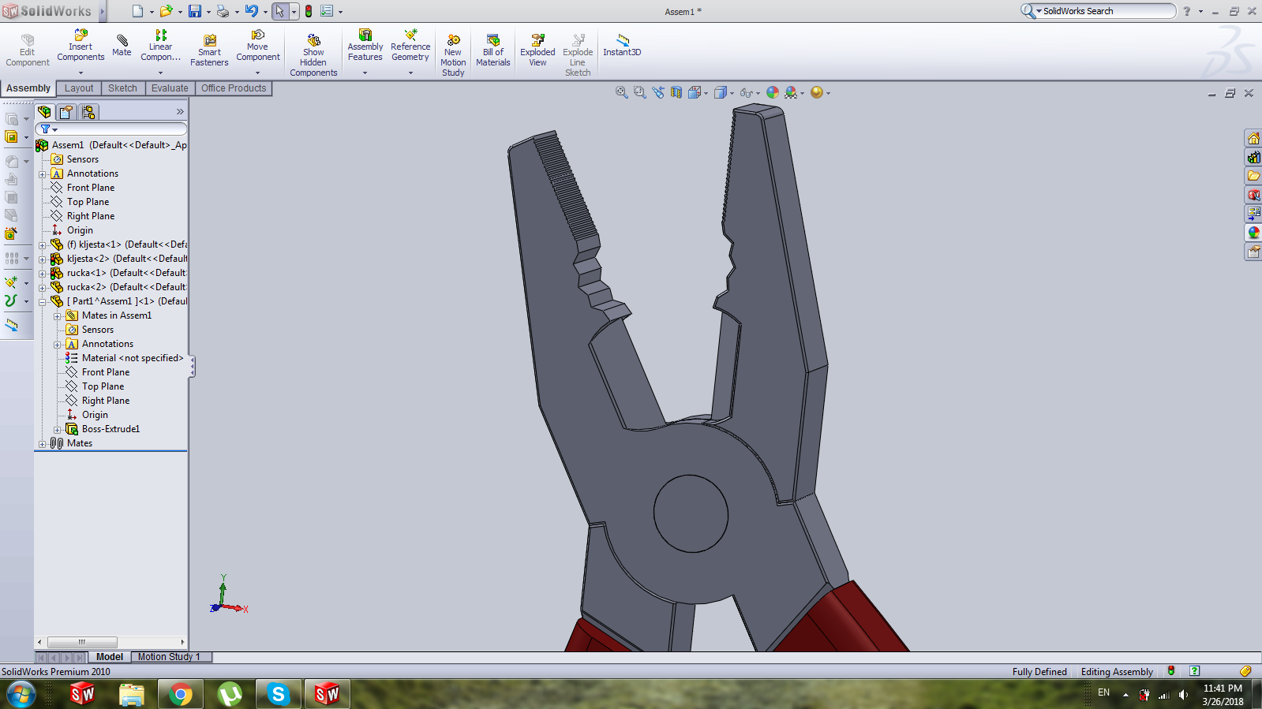Expand rucka<1> component in the tree

43,273
